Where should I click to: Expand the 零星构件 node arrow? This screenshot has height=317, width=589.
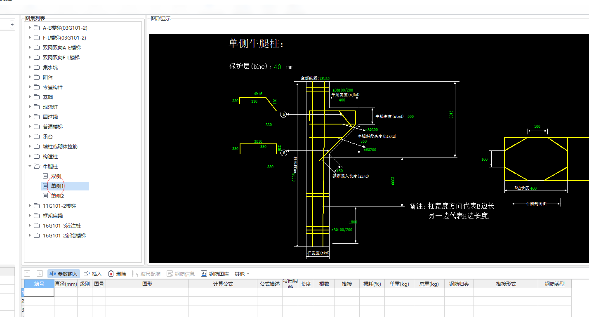click(x=30, y=87)
